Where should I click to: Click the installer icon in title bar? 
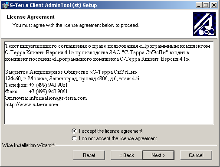click(6, 5)
